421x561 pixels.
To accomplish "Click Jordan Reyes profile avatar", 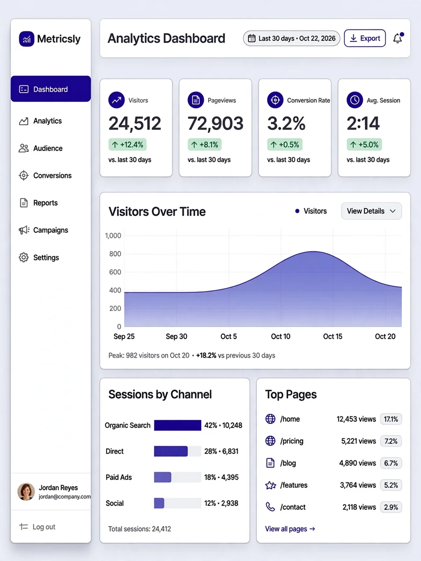I will pos(26,492).
